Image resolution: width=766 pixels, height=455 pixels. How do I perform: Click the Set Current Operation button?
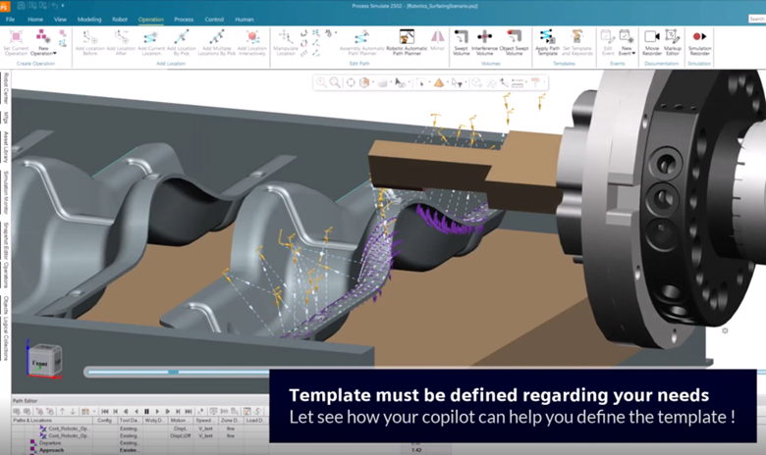(16, 42)
